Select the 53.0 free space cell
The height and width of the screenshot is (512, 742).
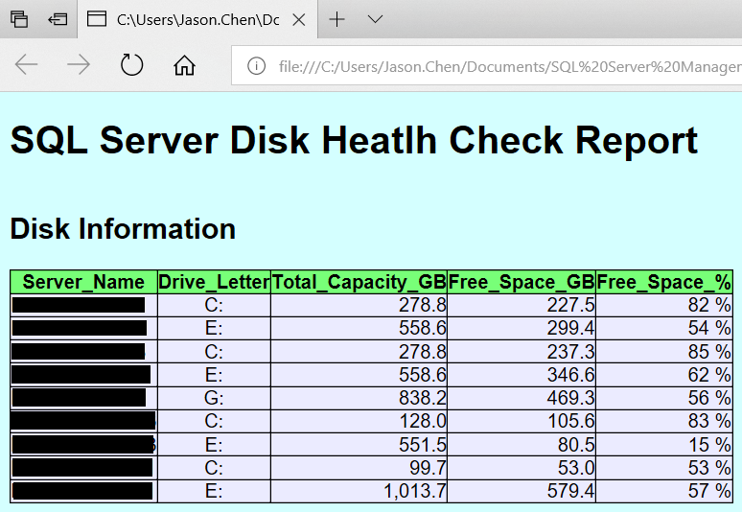click(x=522, y=468)
